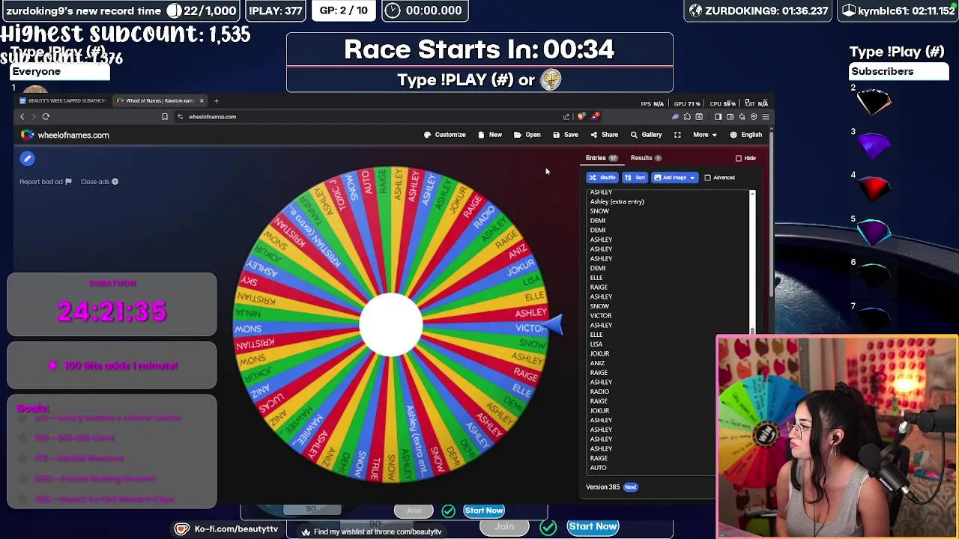Toggle fullscreen mode icon
The width and height of the screenshot is (959, 539).
point(677,135)
